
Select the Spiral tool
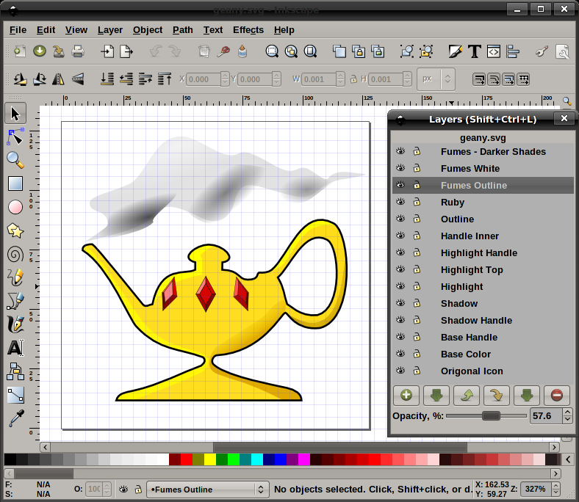tap(15, 255)
